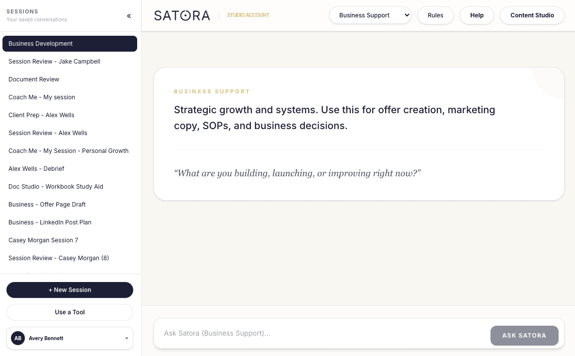575x356 pixels.
Task: Open the Rules panel
Action: point(435,15)
